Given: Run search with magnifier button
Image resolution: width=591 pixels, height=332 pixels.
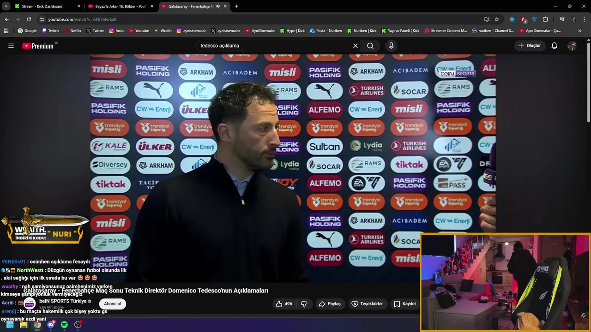Looking at the screenshot, I should point(370,46).
